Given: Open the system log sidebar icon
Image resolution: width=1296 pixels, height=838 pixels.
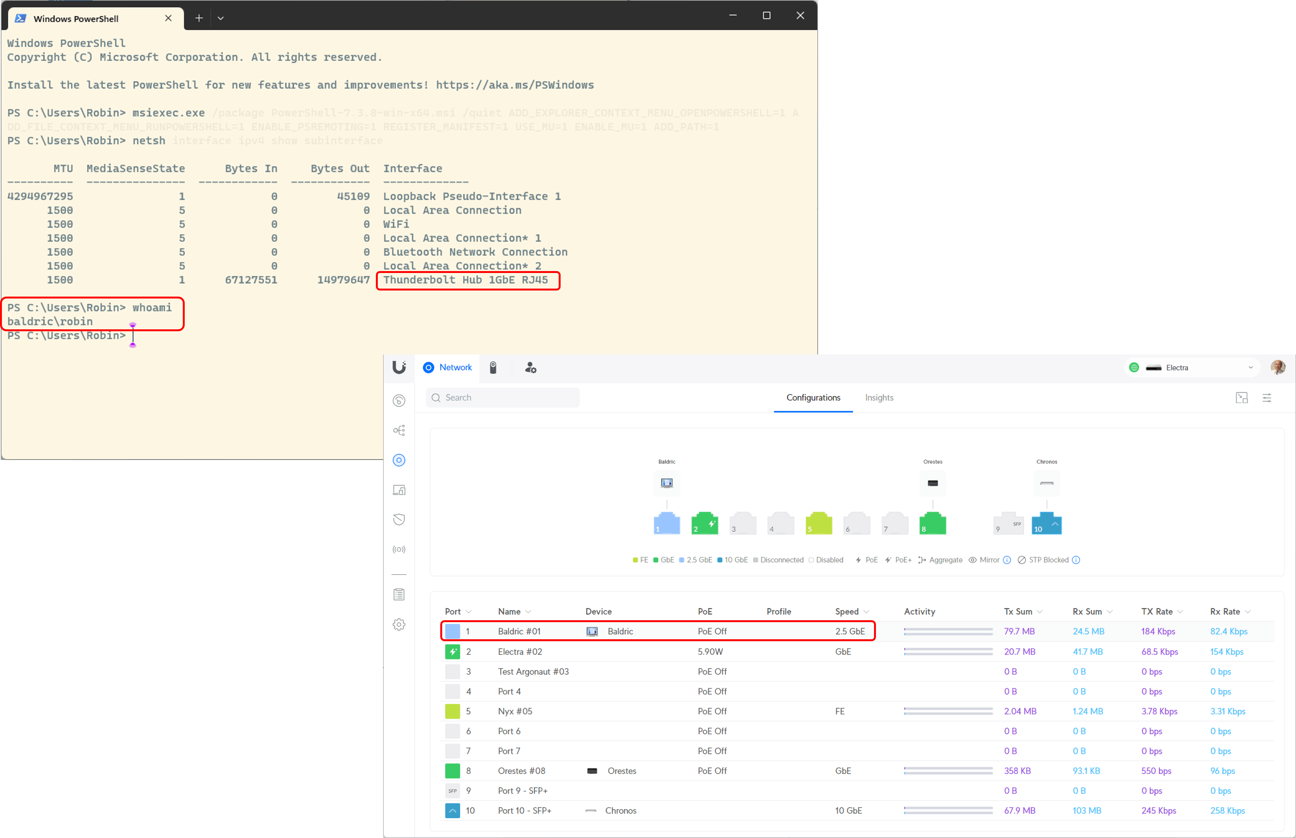Looking at the screenshot, I should tap(399, 595).
